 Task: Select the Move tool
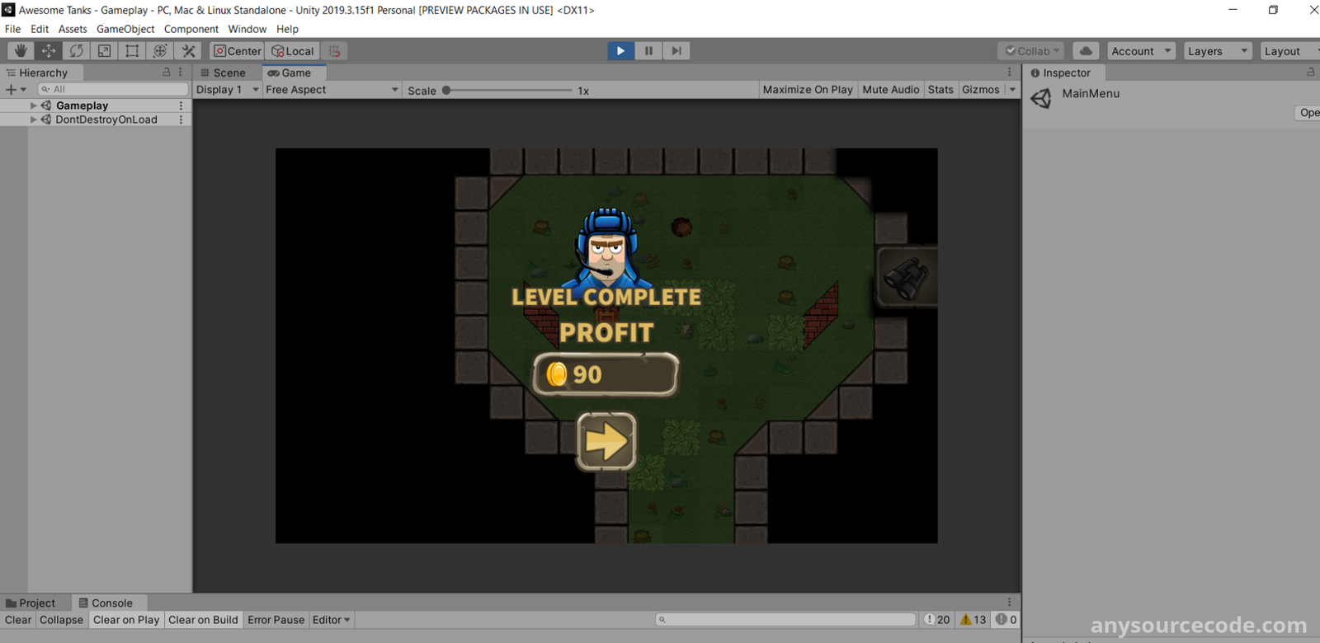49,51
